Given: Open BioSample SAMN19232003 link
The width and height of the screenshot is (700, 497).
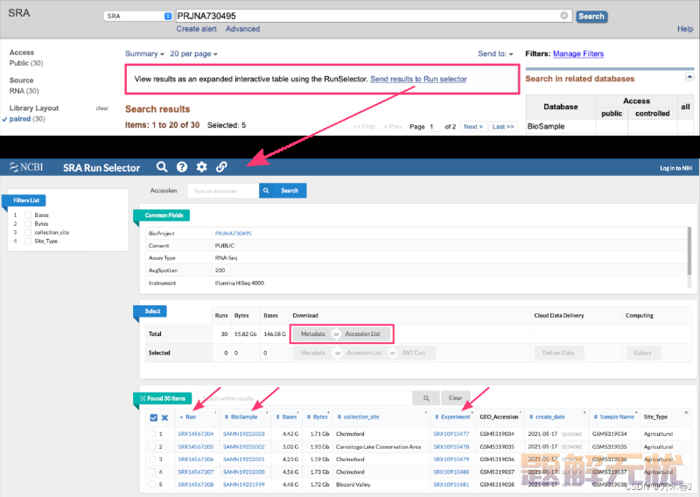Looking at the screenshot, I should point(244,434).
